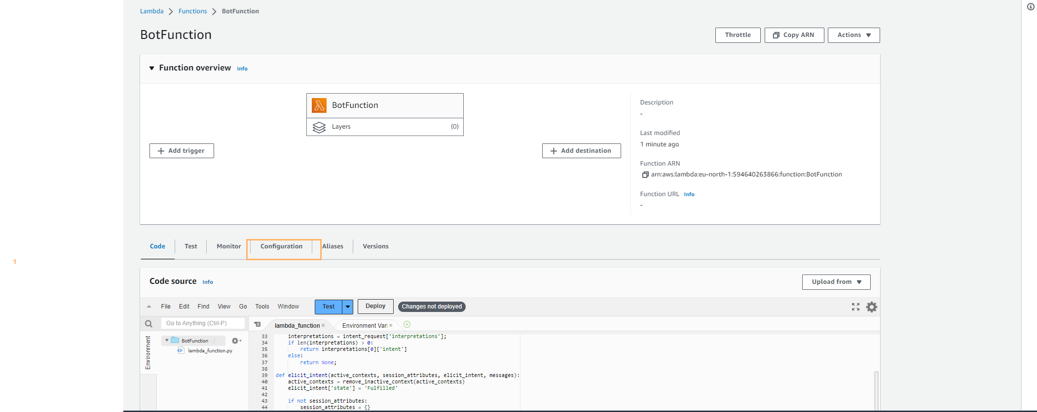
Task: Click the Deploy button
Action: coord(375,307)
